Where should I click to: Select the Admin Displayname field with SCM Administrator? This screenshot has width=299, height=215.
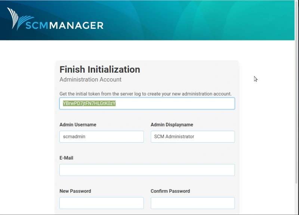point(192,137)
